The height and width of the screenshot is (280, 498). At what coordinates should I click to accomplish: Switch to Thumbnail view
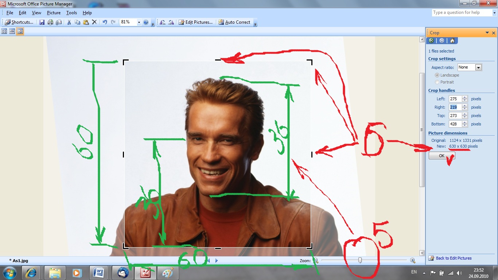point(4,32)
